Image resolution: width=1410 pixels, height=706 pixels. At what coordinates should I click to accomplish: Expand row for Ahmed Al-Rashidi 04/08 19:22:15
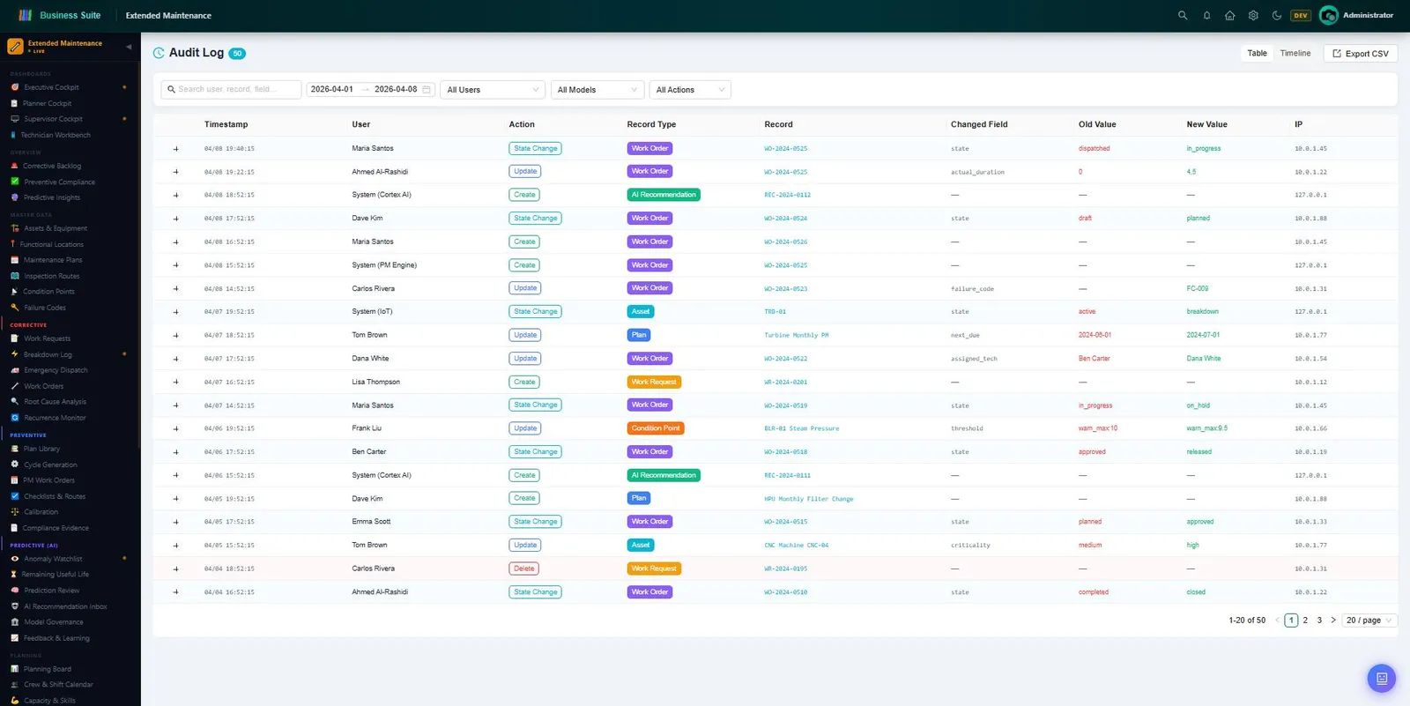(175, 172)
